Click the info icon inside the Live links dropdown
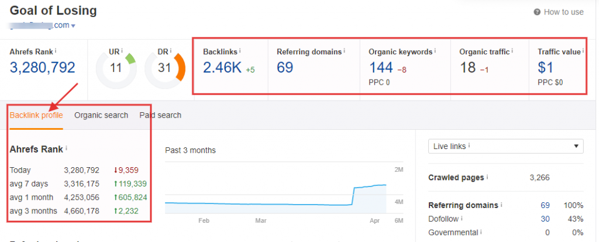Viewport: 599px width, 242px height. point(469,146)
